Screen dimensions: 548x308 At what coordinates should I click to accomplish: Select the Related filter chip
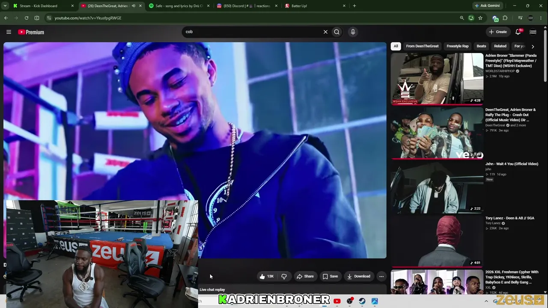tap(500, 46)
